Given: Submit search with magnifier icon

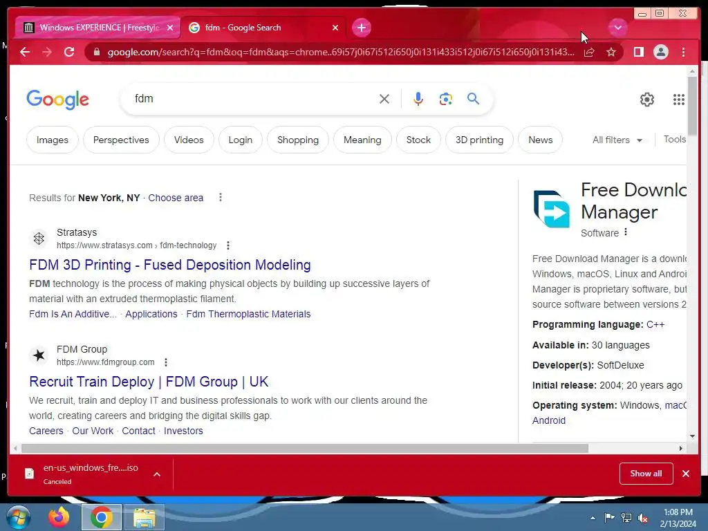Looking at the screenshot, I should [x=473, y=98].
